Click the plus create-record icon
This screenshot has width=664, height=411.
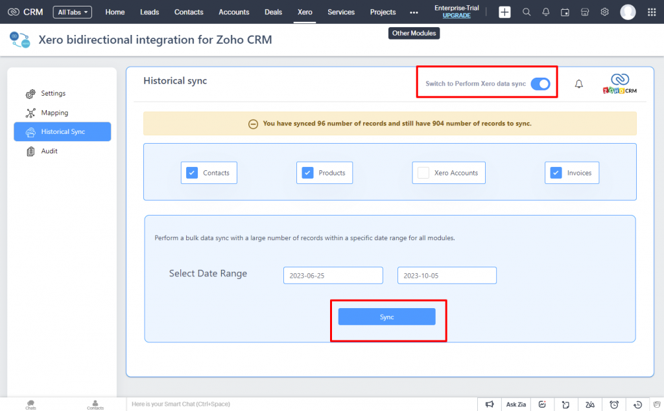[504, 12]
